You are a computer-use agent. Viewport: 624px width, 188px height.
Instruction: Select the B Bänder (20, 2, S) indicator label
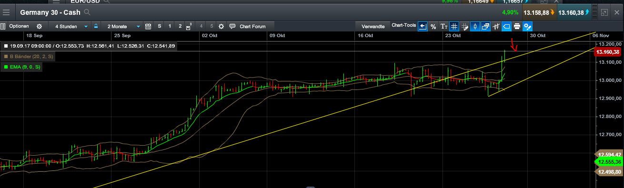(x=31, y=57)
